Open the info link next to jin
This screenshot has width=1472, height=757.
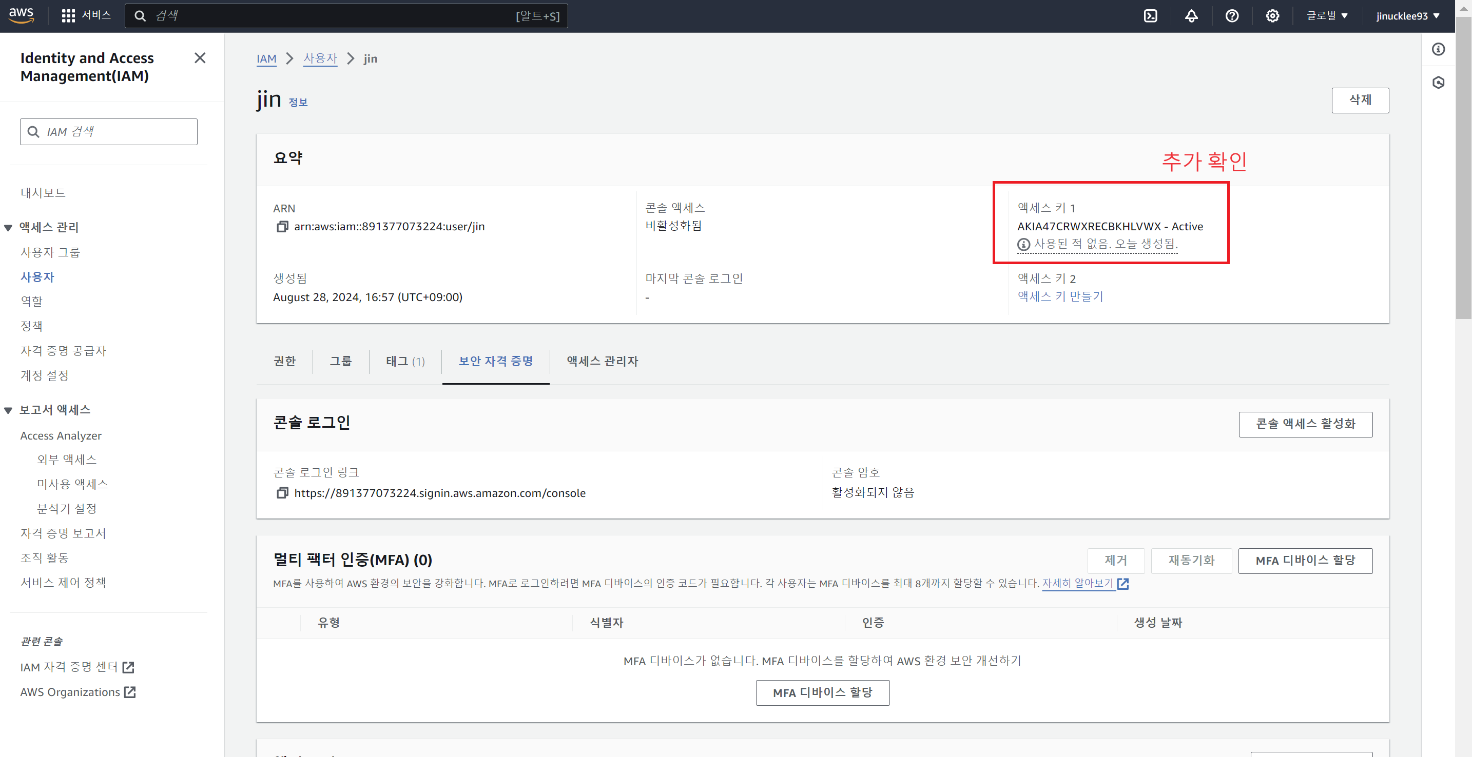[298, 102]
